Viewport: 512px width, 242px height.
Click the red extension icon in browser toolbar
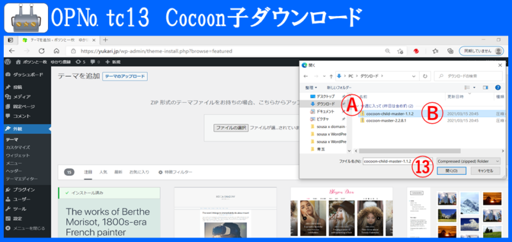[x=417, y=51]
